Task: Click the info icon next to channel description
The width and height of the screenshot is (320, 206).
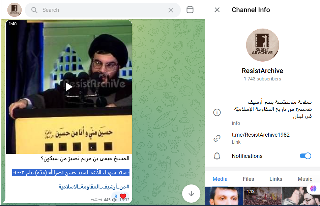Action: coord(217,112)
